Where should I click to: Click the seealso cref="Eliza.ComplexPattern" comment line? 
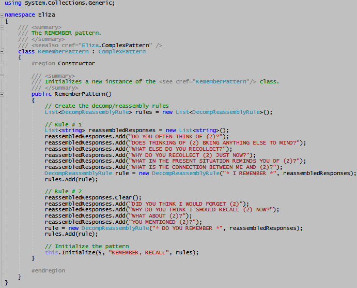[x=90, y=45]
